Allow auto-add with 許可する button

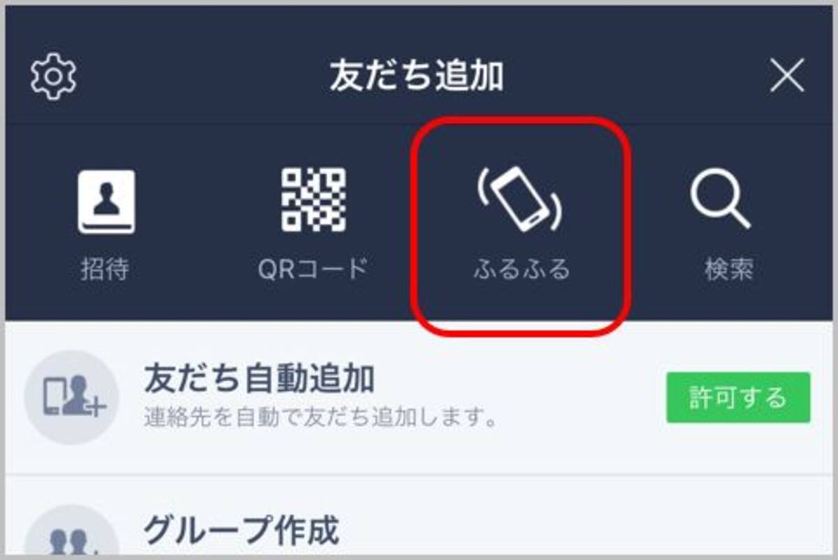tap(738, 397)
